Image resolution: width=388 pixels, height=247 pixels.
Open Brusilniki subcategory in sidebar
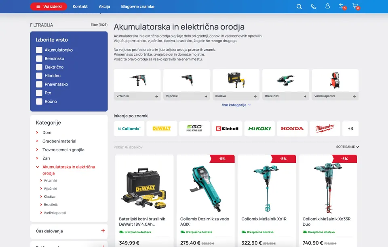point(51,205)
